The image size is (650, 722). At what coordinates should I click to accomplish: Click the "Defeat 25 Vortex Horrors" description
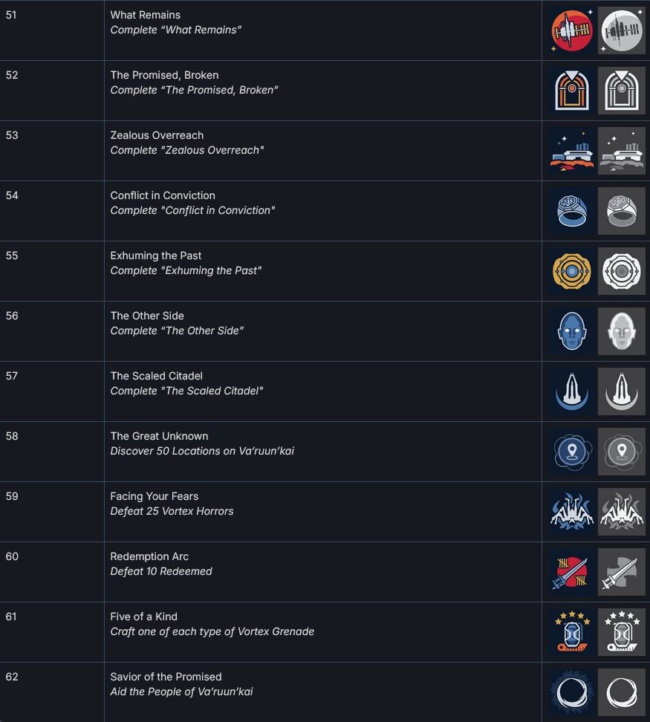click(x=172, y=511)
